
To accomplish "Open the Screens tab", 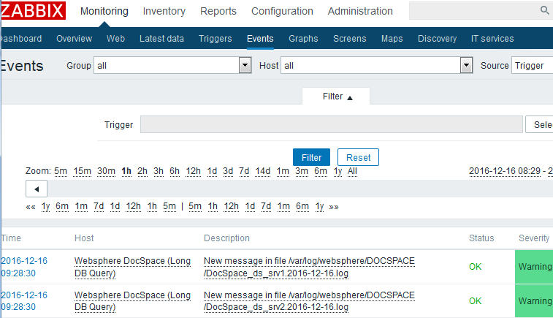I will (349, 39).
